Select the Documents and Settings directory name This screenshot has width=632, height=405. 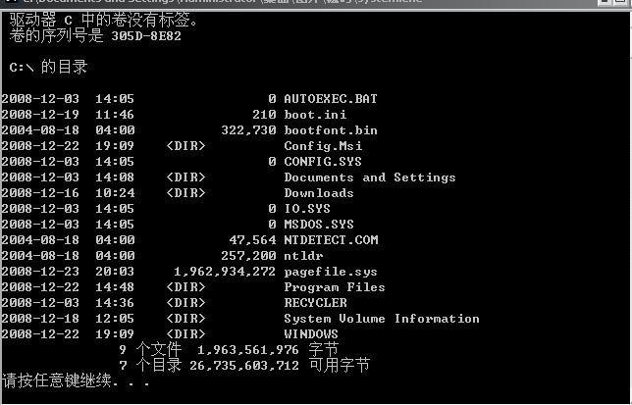370,177
